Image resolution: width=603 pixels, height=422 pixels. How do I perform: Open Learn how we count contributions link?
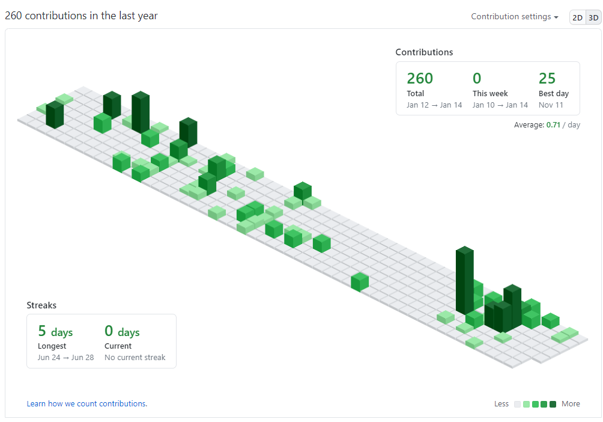87,403
